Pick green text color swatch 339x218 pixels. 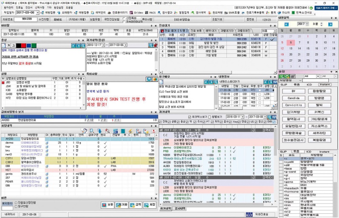coord(34,45)
